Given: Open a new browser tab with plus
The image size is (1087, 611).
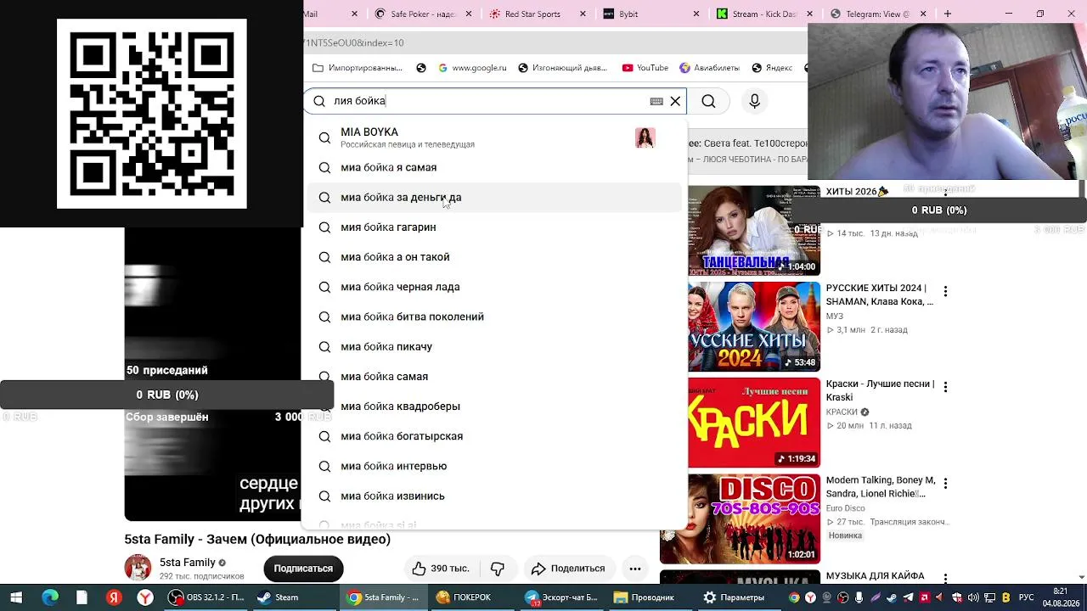Looking at the screenshot, I should coord(947,14).
